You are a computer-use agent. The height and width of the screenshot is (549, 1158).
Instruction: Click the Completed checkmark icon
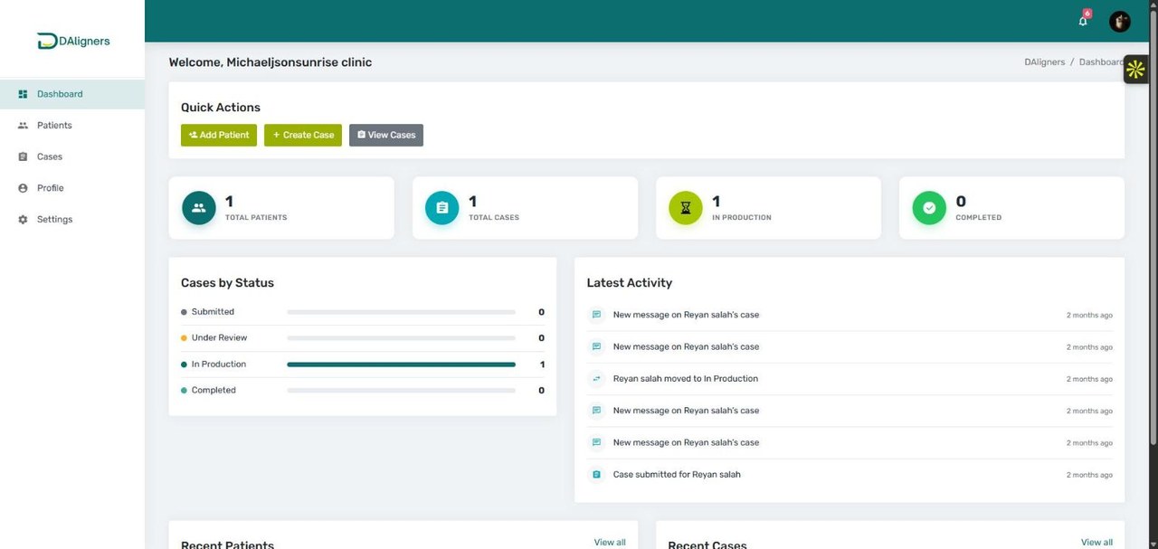click(x=929, y=208)
